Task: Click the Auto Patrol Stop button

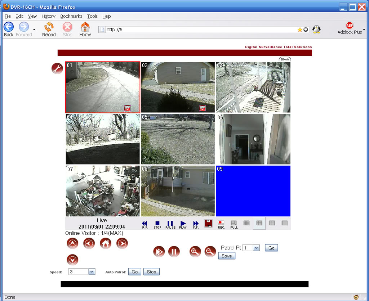Action: 151,272
